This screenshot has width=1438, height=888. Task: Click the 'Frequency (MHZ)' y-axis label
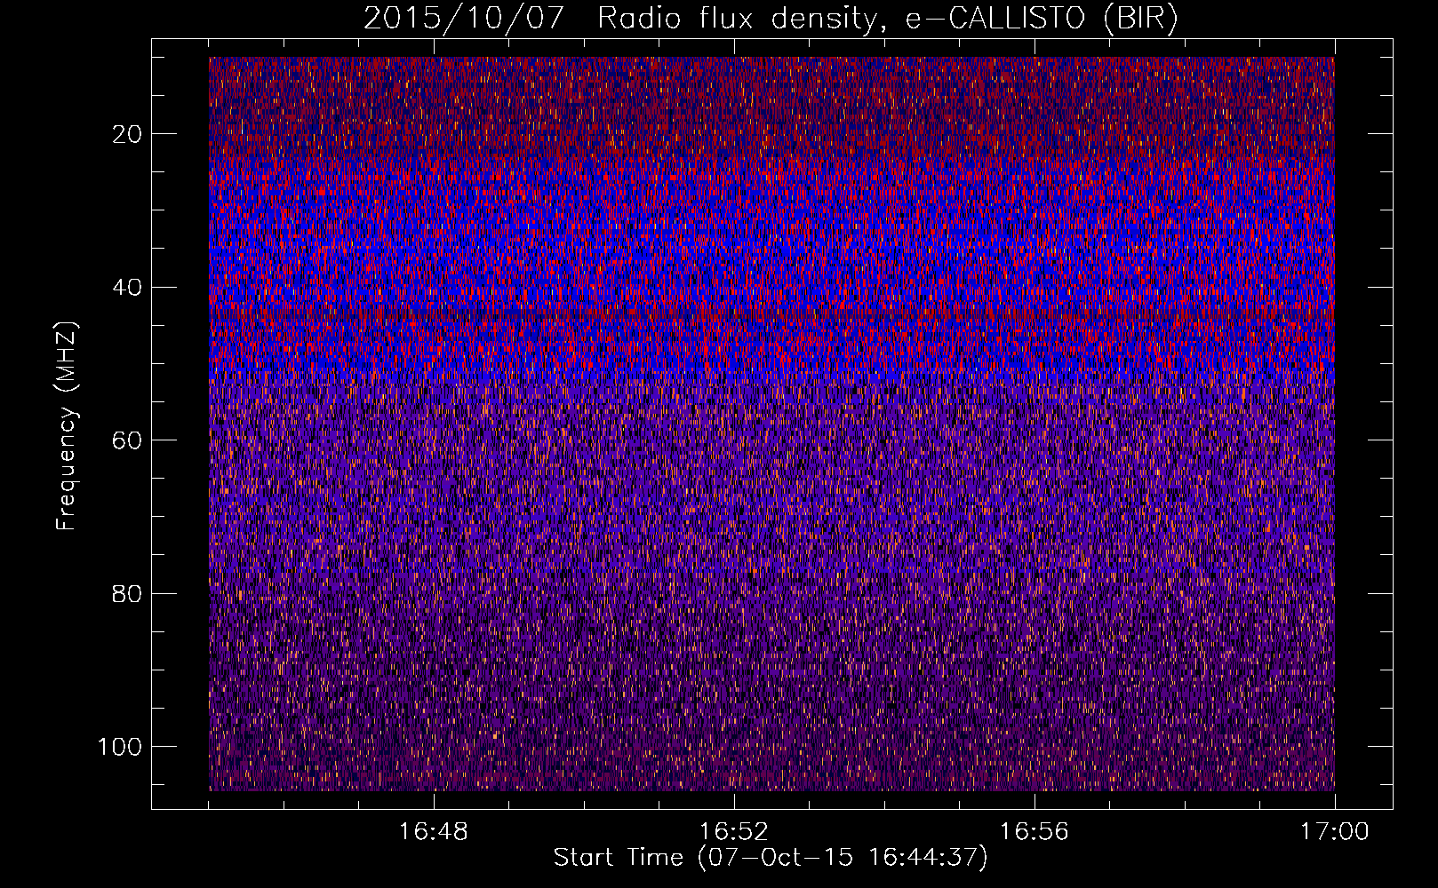click(x=68, y=426)
